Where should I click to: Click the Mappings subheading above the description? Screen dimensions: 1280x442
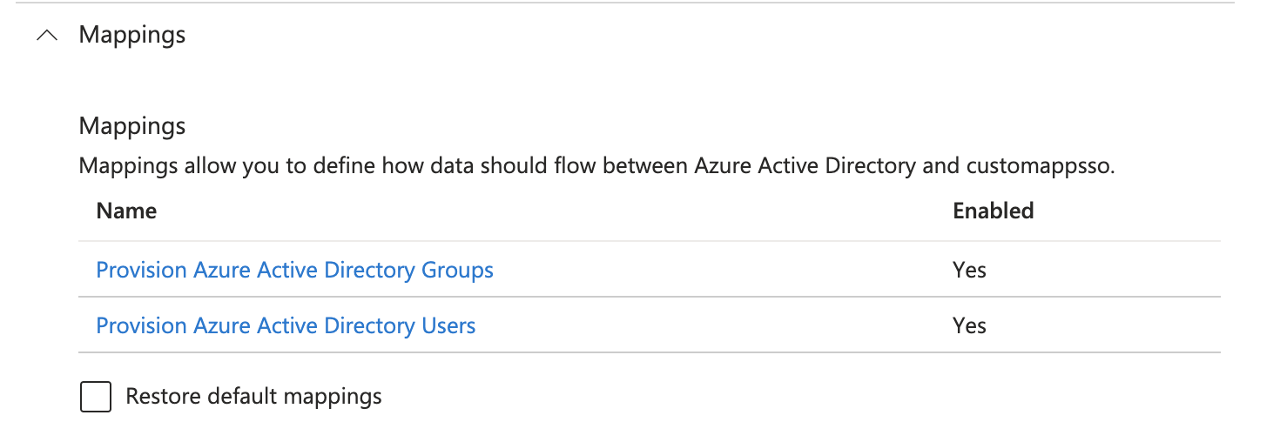tap(132, 126)
